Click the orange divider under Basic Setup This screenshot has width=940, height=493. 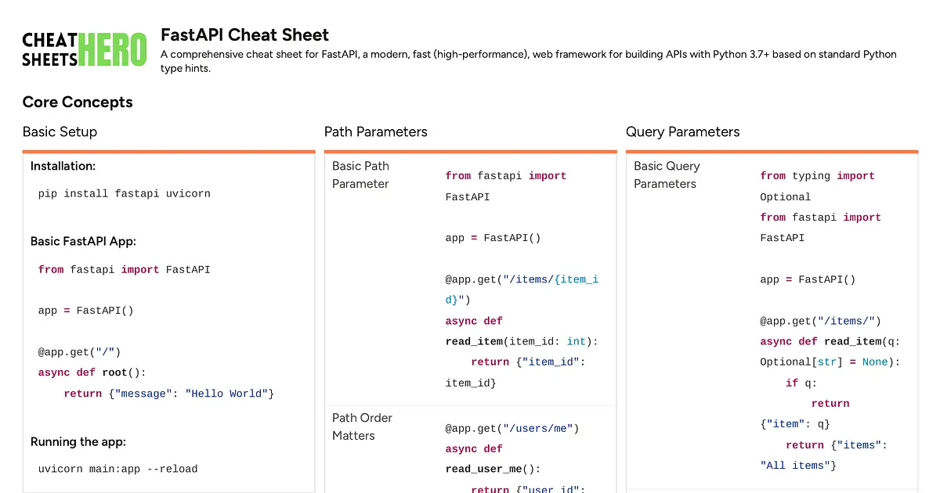[169, 150]
